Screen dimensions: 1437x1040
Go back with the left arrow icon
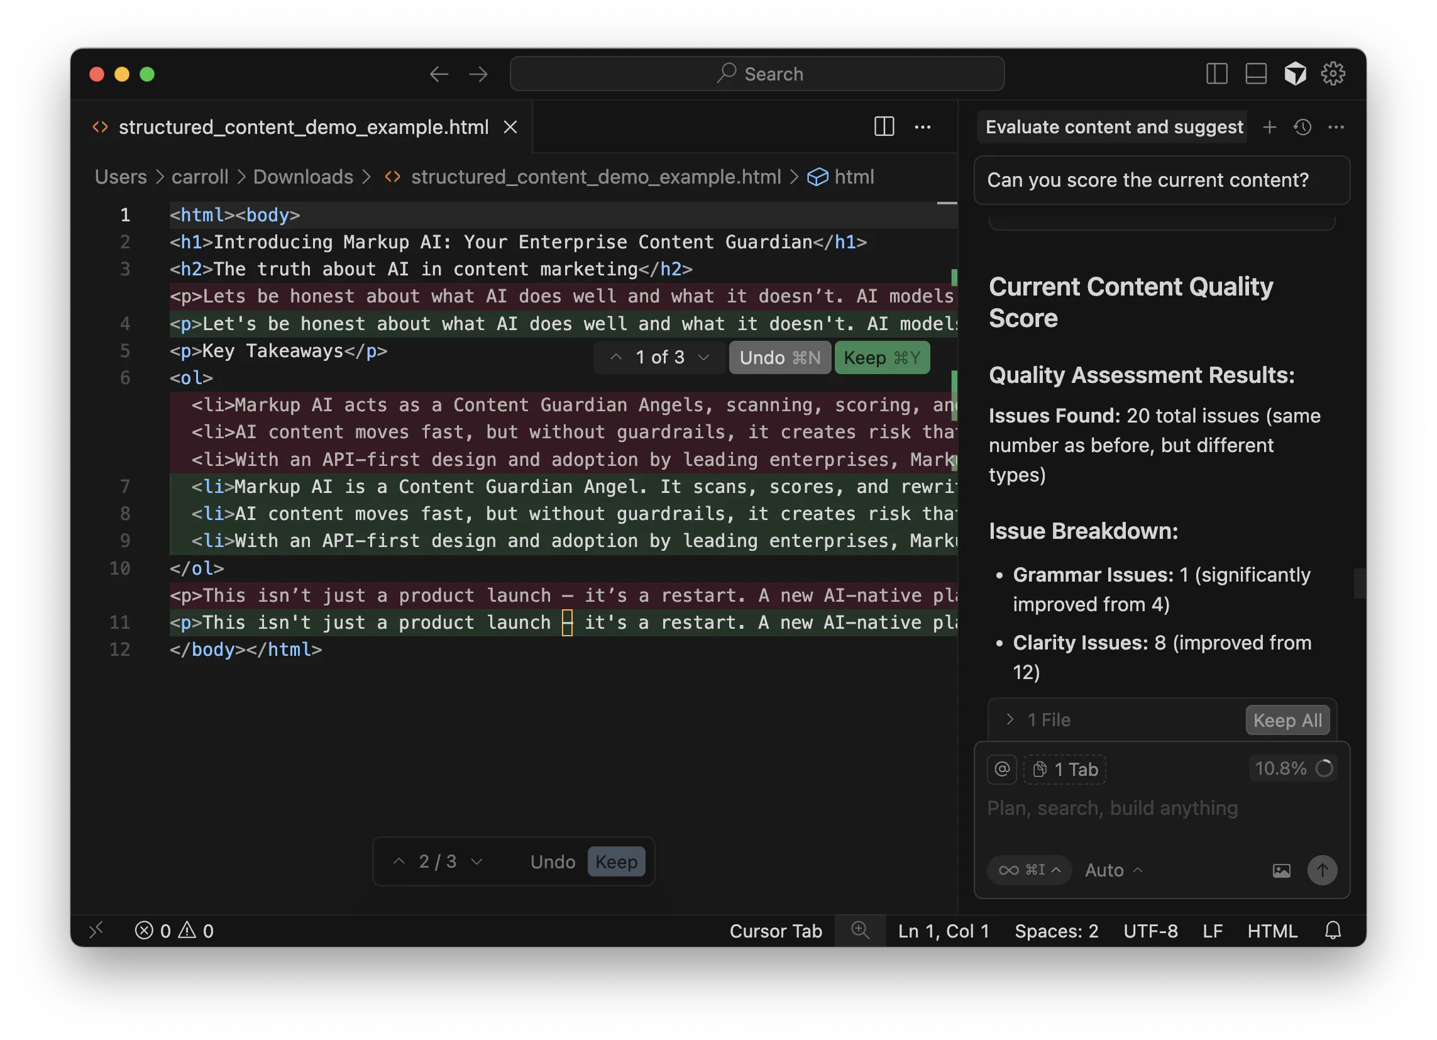click(438, 74)
